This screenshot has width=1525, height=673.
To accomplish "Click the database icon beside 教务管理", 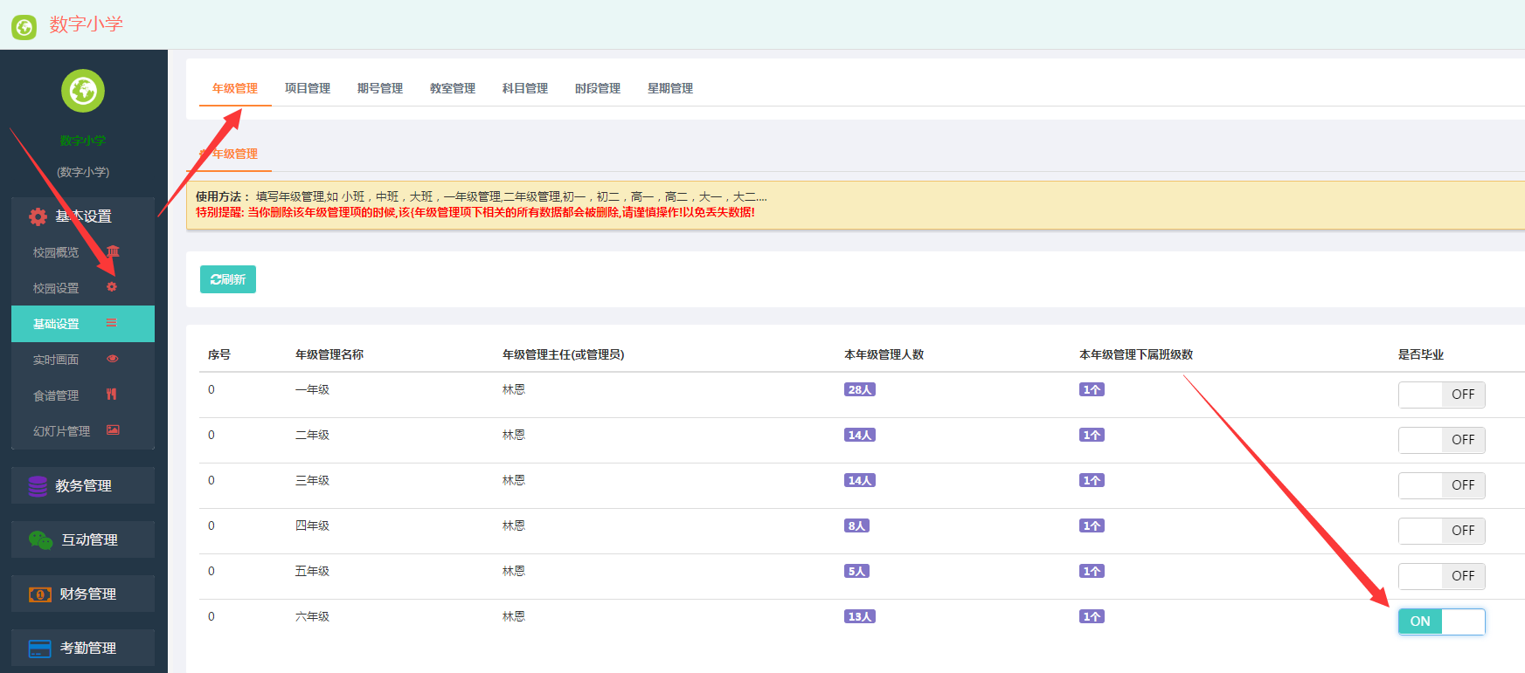I will [x=38, y=486].
